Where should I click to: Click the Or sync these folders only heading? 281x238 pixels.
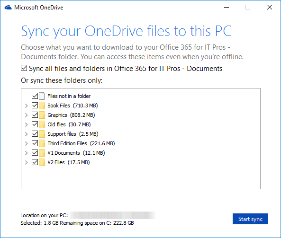pos(62,80)
